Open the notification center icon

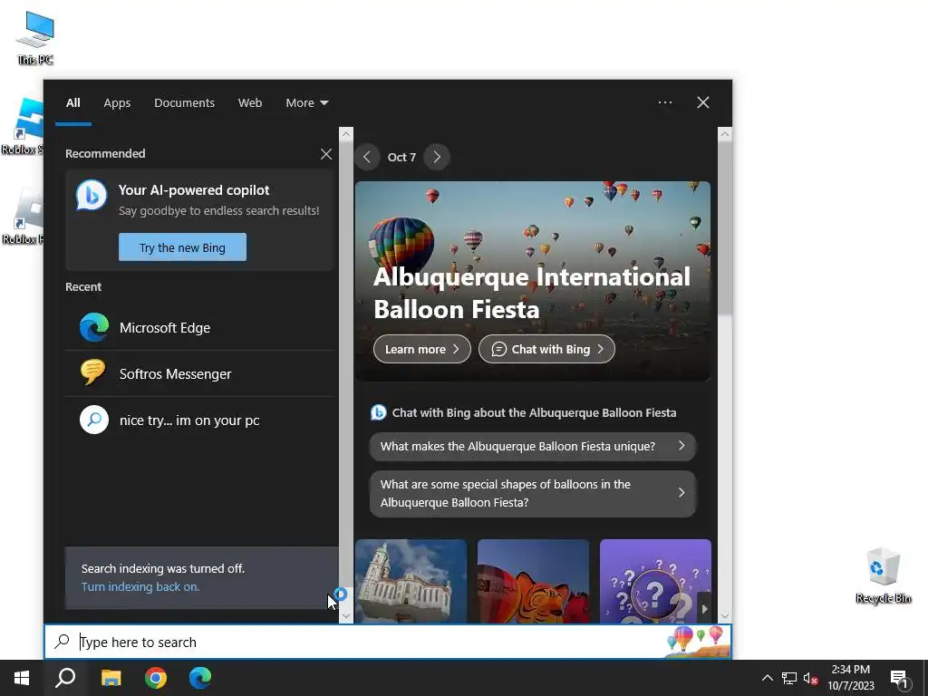click(898, 679)
